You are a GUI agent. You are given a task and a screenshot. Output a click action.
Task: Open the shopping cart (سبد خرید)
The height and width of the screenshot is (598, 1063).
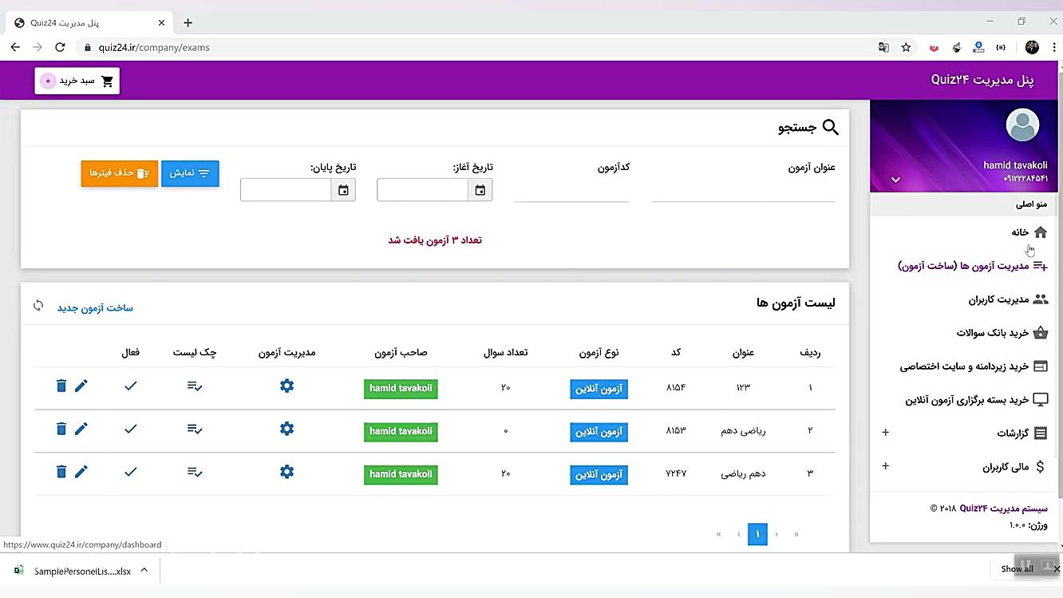(x=76, y=80)
